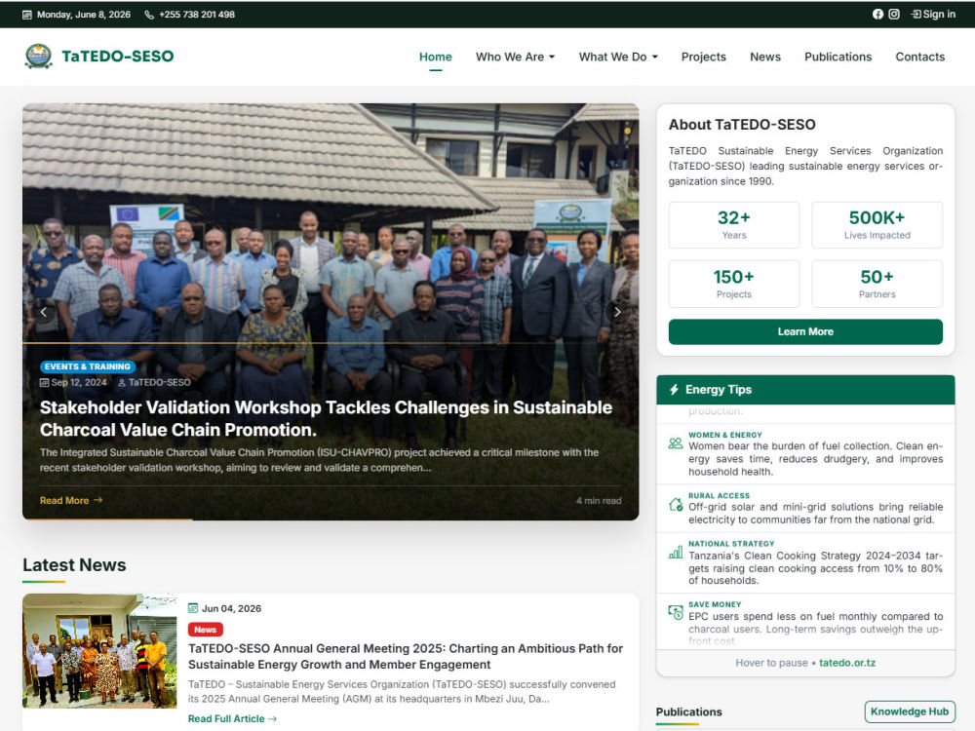Open the News menu item
Screen dimensions: 975x731
(x=764, y=57)
